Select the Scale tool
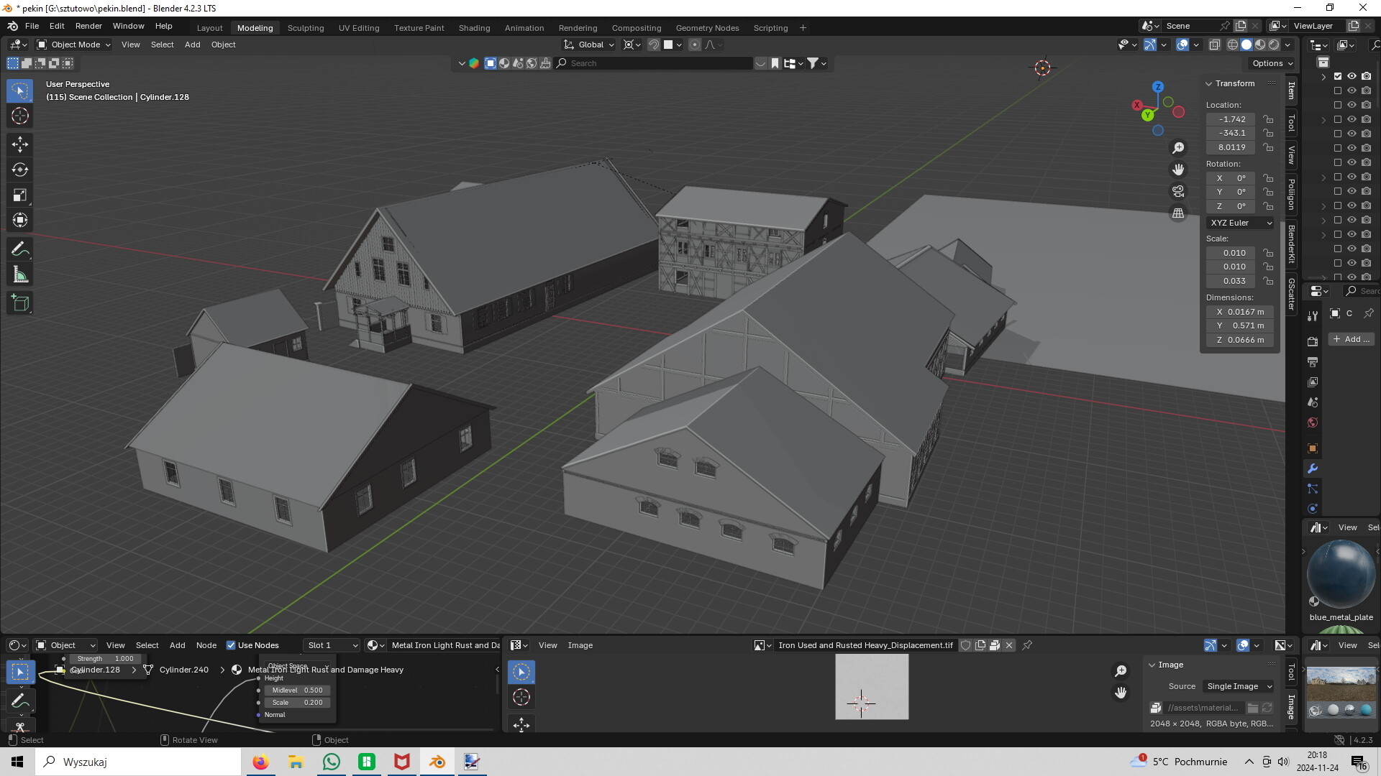This screenshot has width=1381, height=776. tap(20, 195)
